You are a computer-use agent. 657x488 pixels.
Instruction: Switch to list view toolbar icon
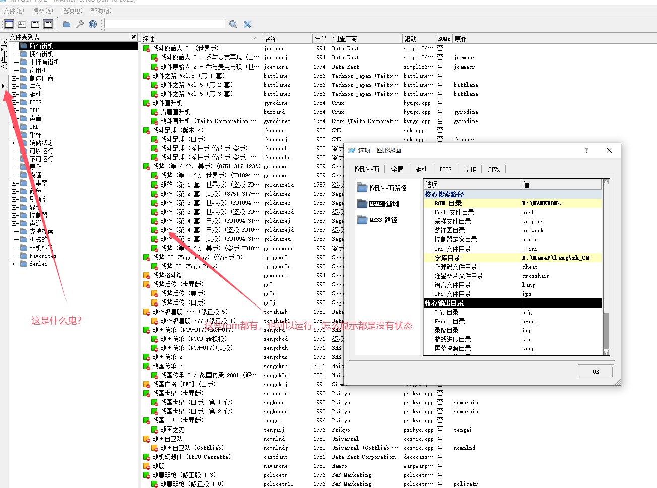(35, 24)
